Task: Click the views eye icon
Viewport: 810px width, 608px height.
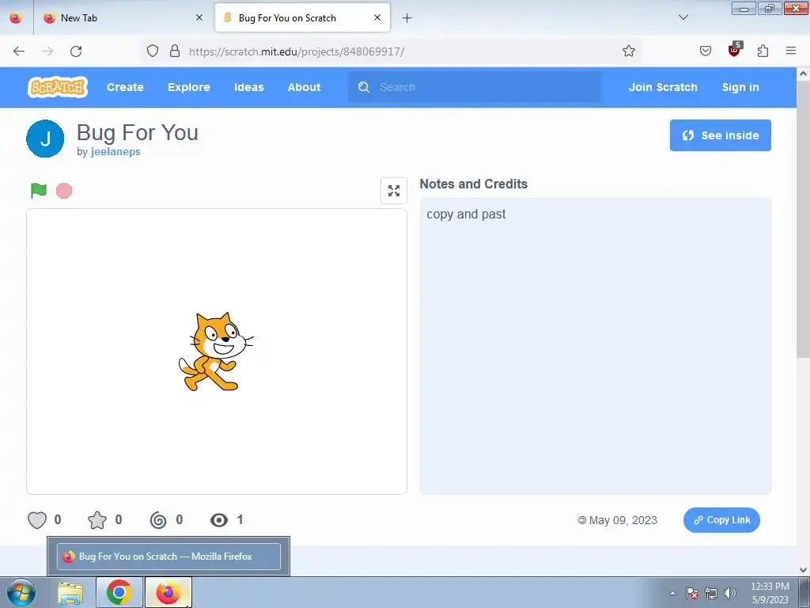Action: [219, 520]
